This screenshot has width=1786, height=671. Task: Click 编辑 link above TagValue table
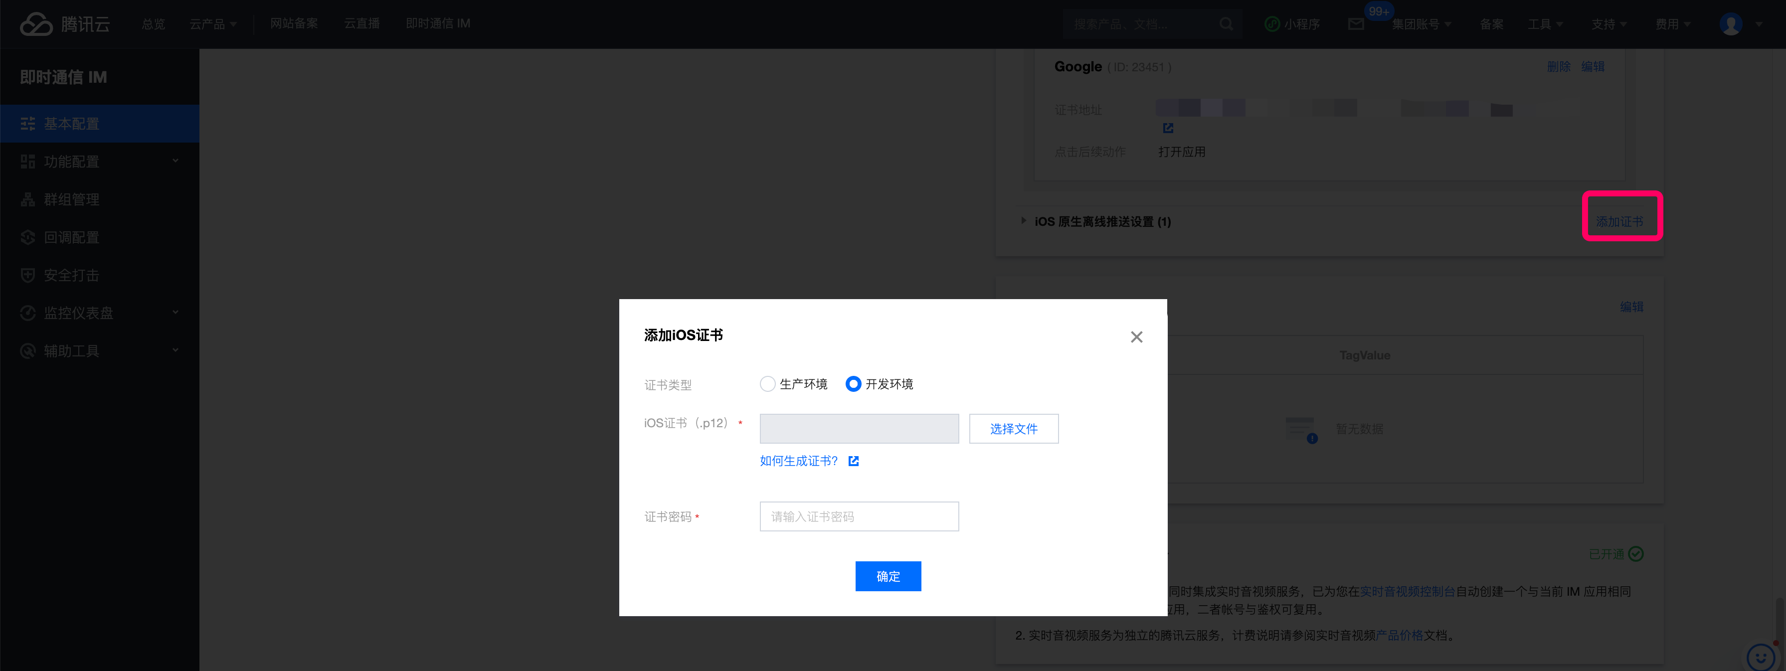click(x=1631, y=307)
